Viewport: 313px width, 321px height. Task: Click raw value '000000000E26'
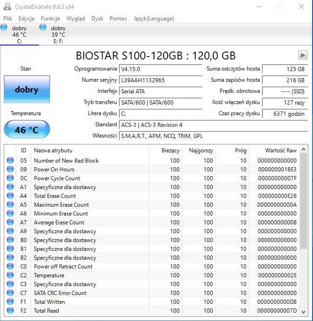click(x=277, y=196)
